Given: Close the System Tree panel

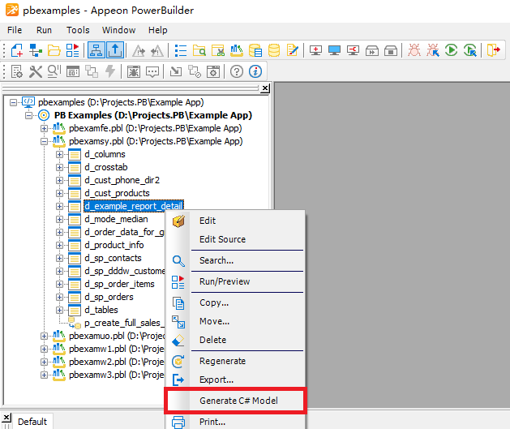Looking at the screenshot, I should tap(264, 88).
